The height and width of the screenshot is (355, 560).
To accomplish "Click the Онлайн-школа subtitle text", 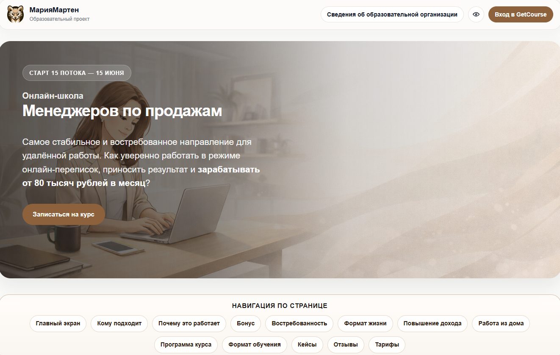I will tap(53, 96).
